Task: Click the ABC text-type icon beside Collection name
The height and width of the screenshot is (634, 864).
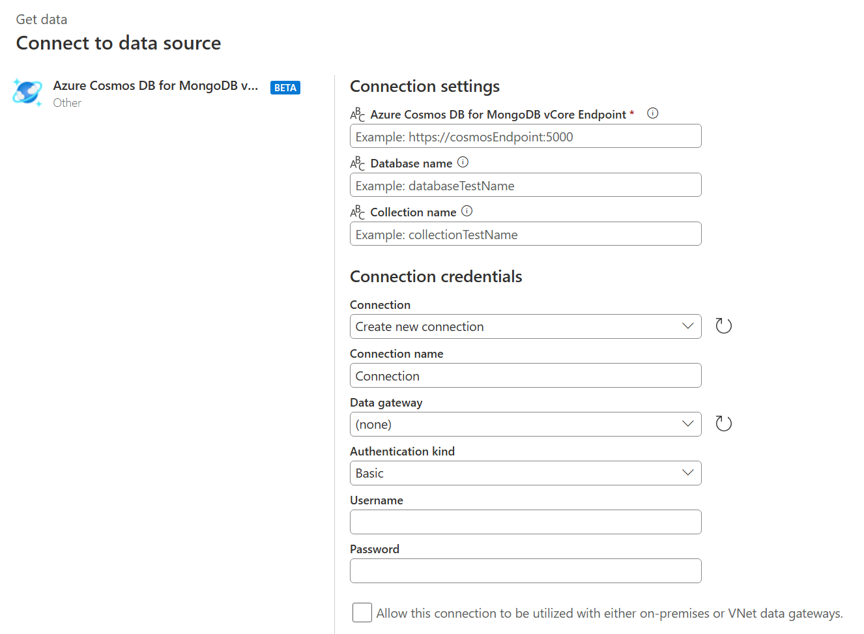Action: (x=357, y=212)
